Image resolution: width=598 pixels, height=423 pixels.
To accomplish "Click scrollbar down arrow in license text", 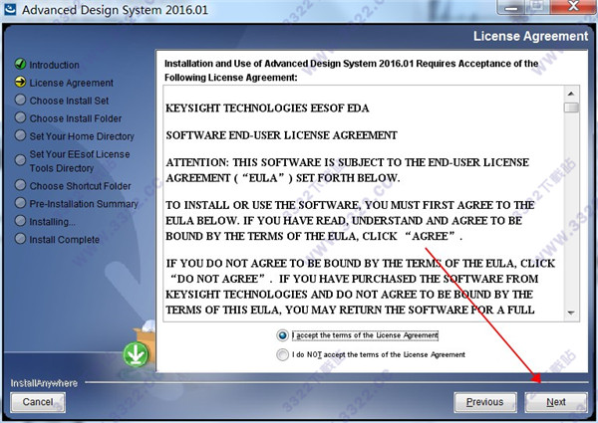I will pos(571,313).
